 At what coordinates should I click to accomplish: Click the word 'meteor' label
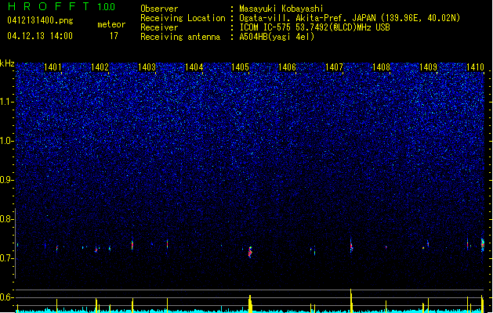tap(111, 24)
